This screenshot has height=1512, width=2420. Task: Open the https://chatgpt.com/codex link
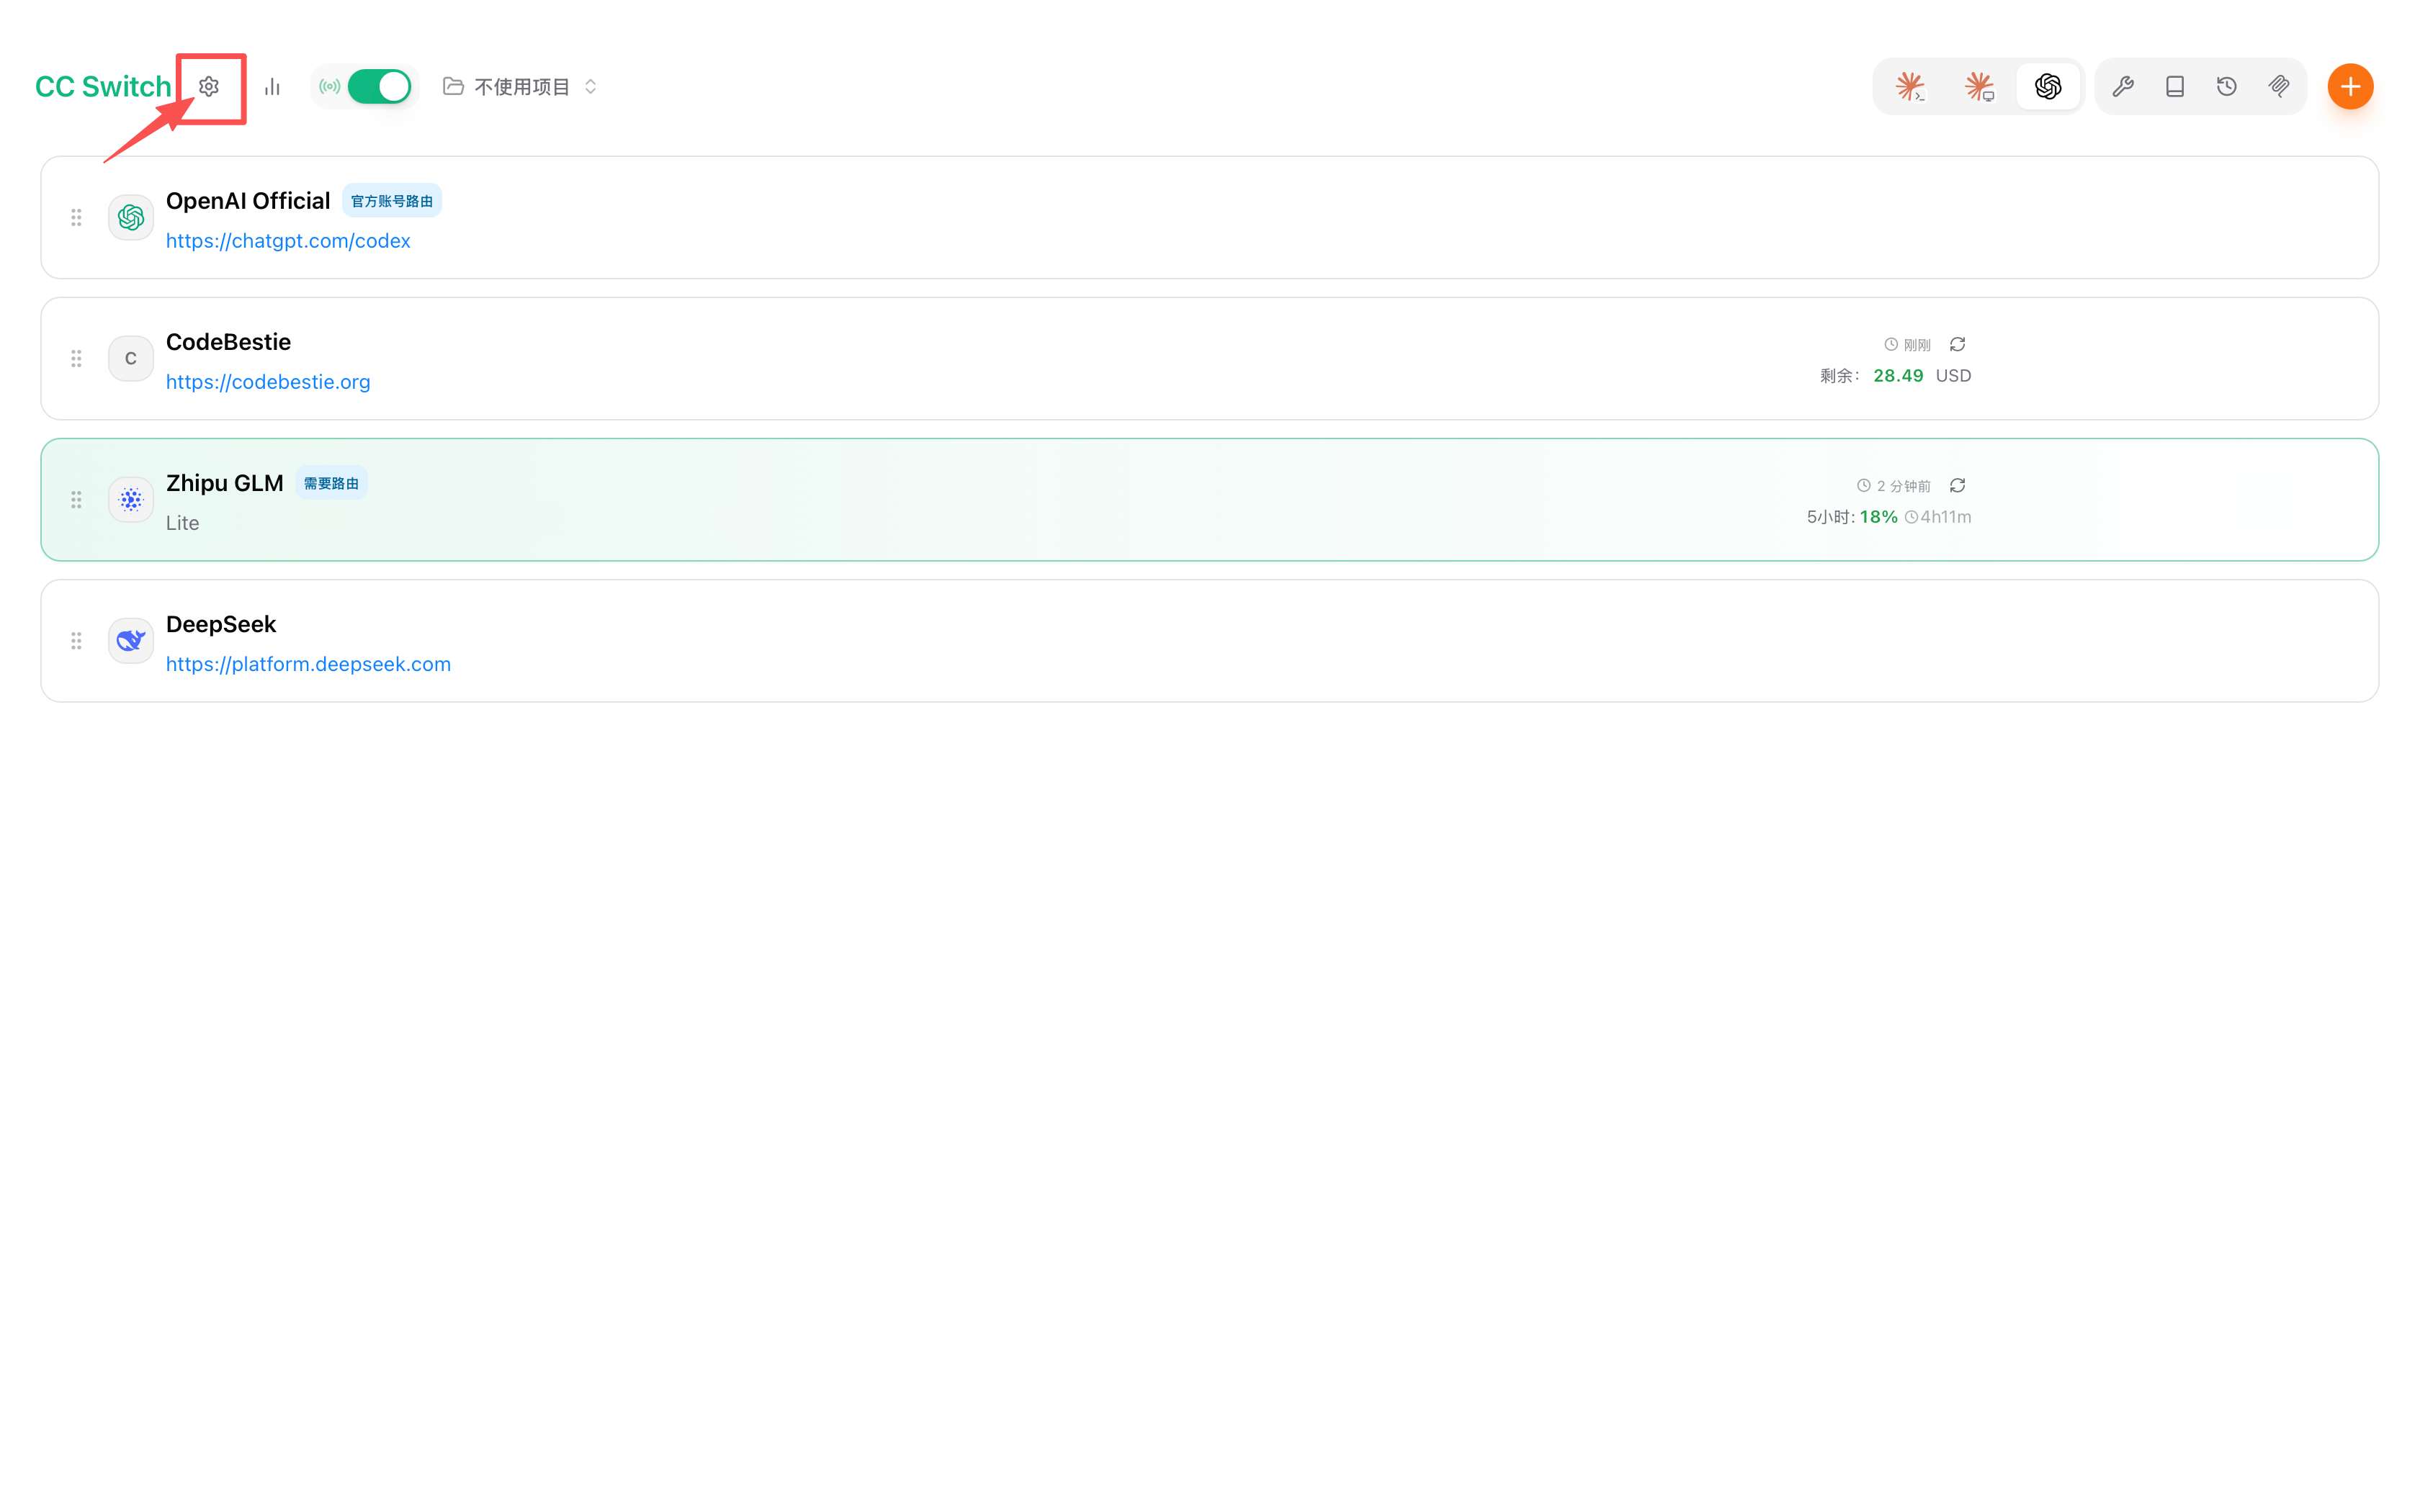coord(288,241)
